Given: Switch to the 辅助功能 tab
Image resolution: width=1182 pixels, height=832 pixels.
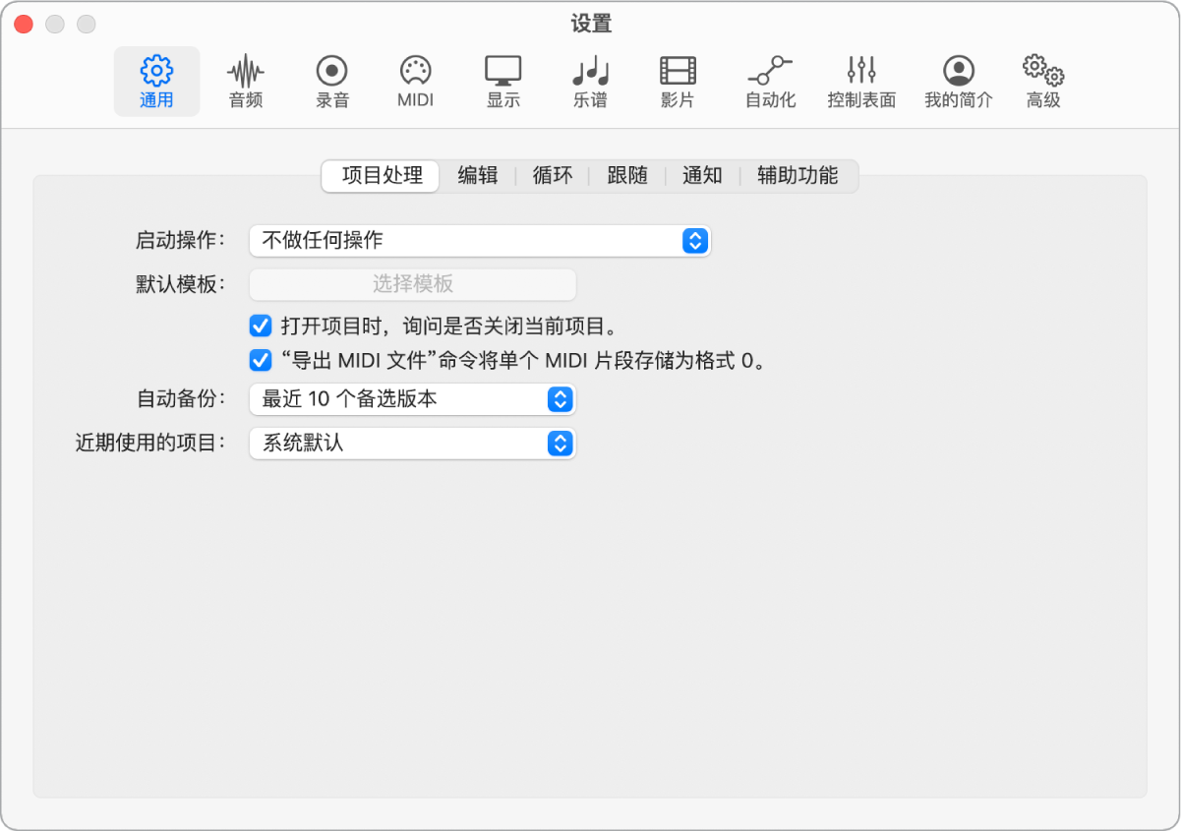Looking at the screenshot, I should click(799, 176).
